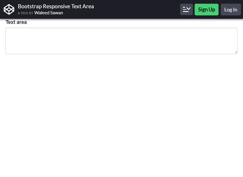Viewport: 243px width, 177px height.
Task: Open author Waleed Sawan's profile link
Action: coord(49,13)
